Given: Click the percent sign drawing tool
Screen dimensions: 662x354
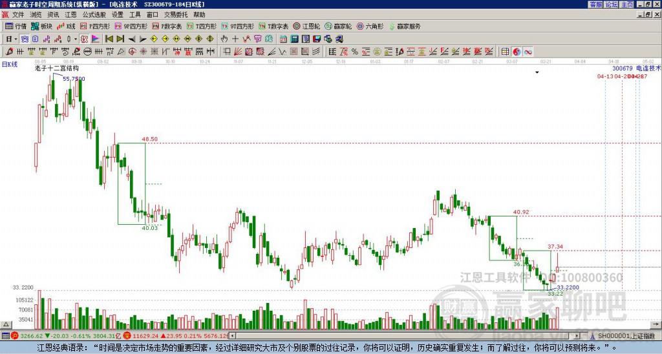Looking at the screenshot, I should click(x=355, y=52).
